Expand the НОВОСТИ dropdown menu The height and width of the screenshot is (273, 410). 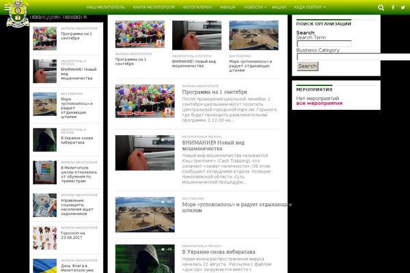tap(255, 8)
